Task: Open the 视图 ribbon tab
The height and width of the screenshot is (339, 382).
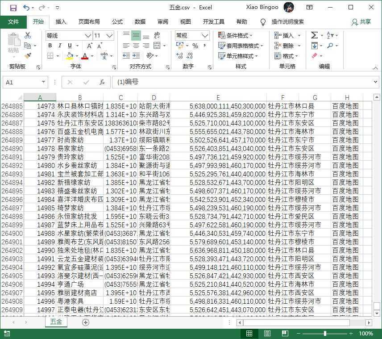Action: tap(185, 21)
